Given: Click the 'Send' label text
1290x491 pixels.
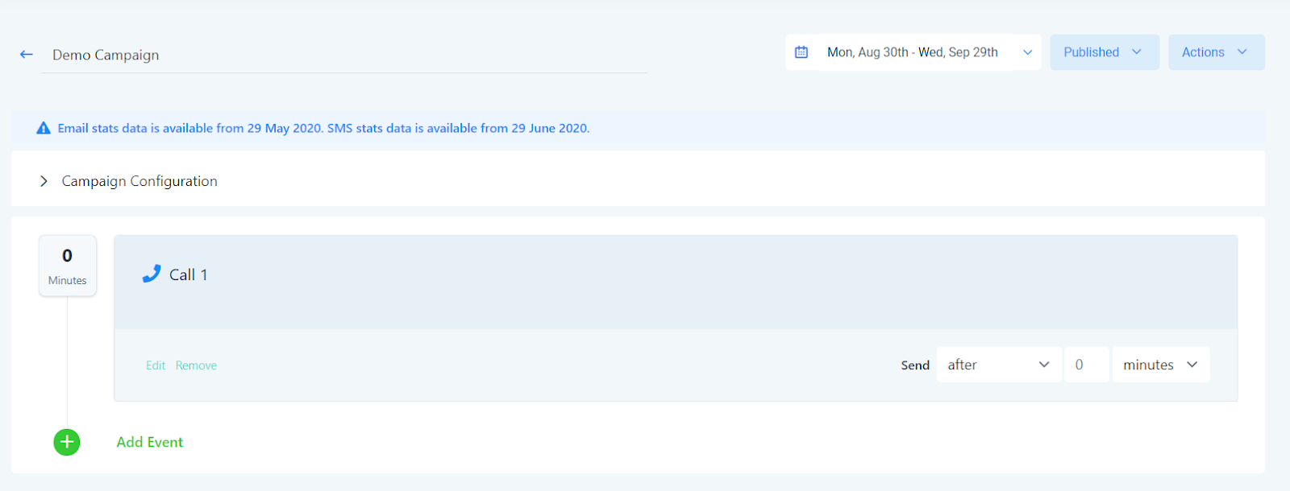Looking at the screenshot, I should [915, 365].
